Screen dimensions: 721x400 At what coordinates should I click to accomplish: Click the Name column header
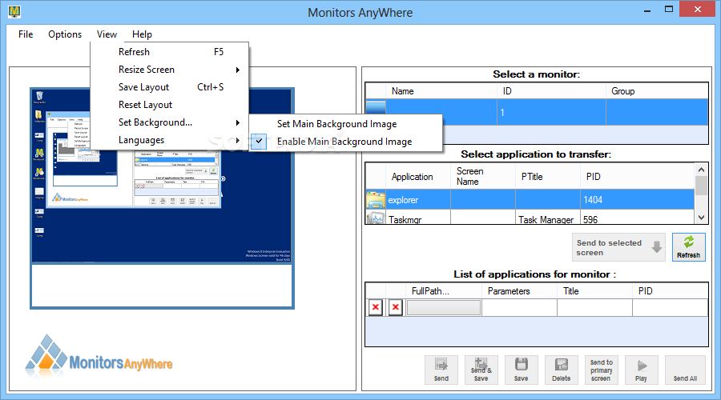tap(441, 91)
